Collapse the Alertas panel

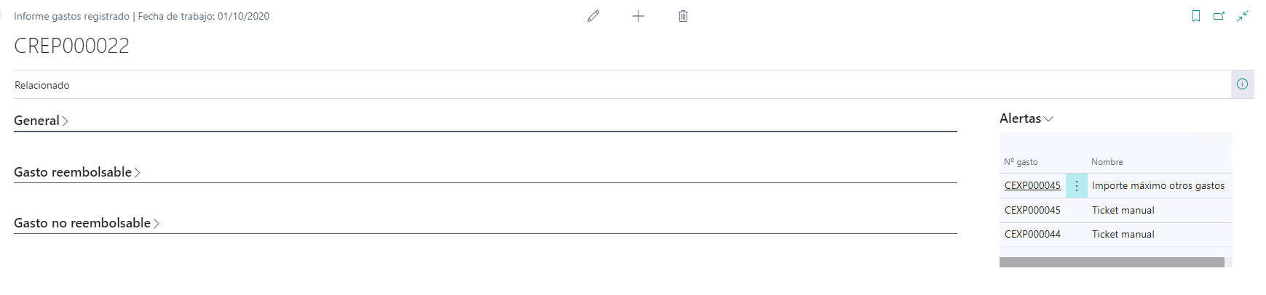(1026, 118)
